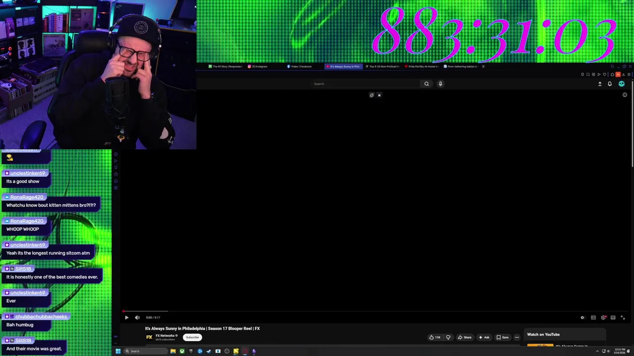The height and width of the screenshot is (356, 634).
Task: Open the Share button
Action: pos(465,337)
